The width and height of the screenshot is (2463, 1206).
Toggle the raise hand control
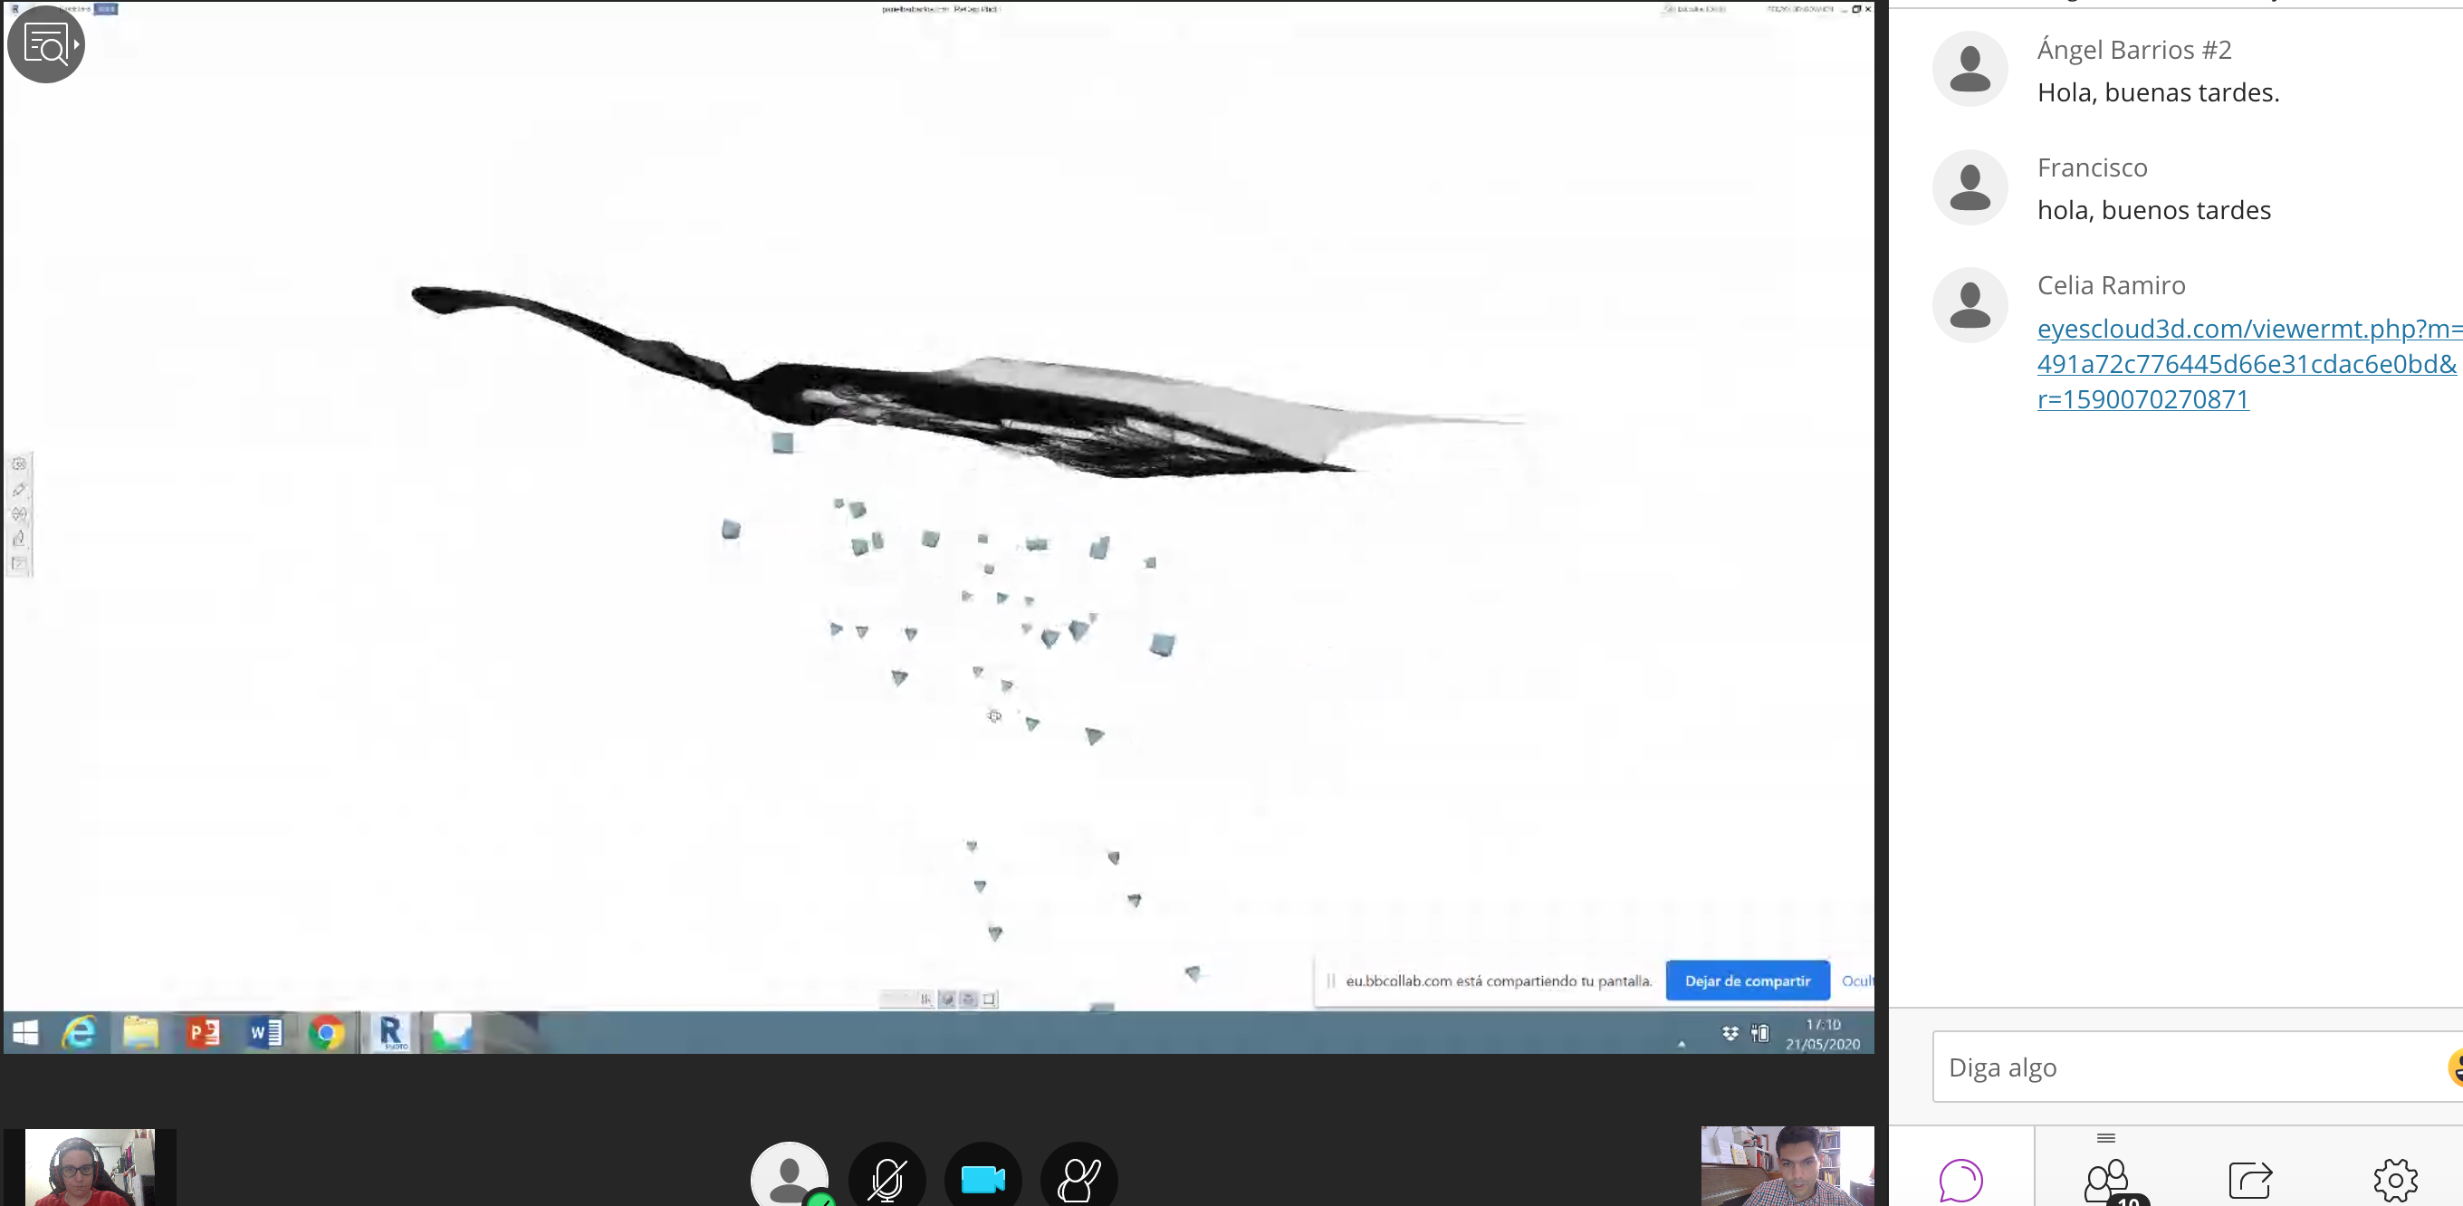pos(1078,1177)
